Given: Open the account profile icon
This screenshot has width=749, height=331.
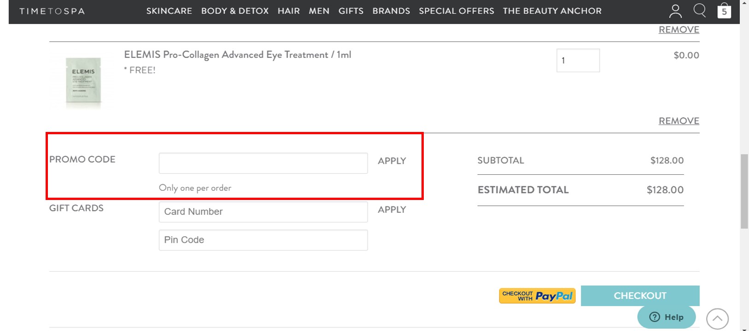Looking at the screenshot, I should 675,11.
